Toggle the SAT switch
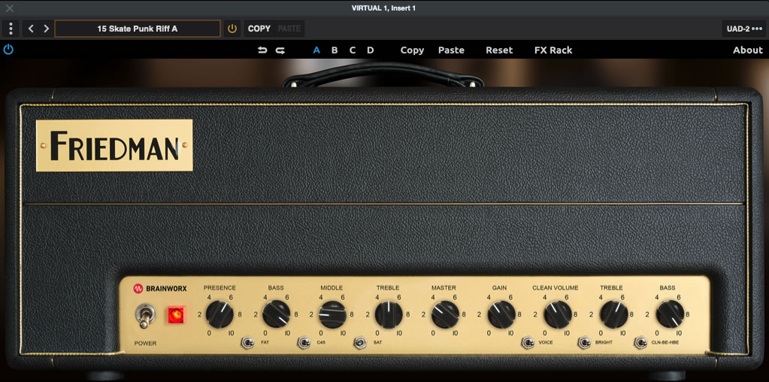The image size is (769, 382). (361, 342)
